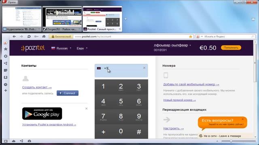Viewport: 259px width, 145px height.
Task: Click Facebook Connect button
Action: tap(68, 93)
